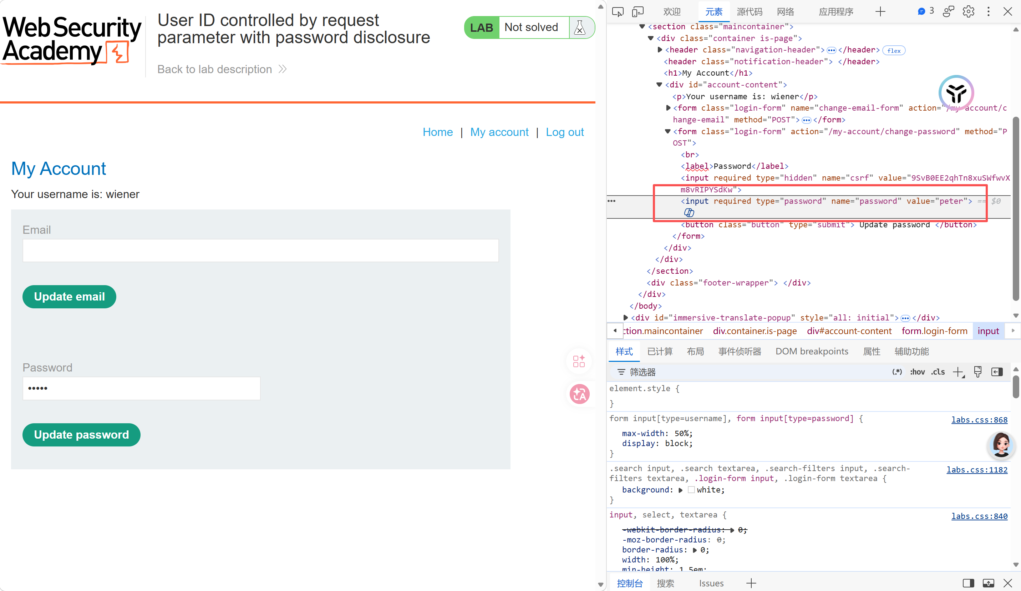Expand the background white shorthand property

681,490
